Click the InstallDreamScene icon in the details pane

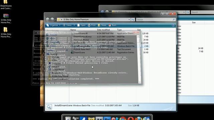pyautogui.click(x=49, y=107)
